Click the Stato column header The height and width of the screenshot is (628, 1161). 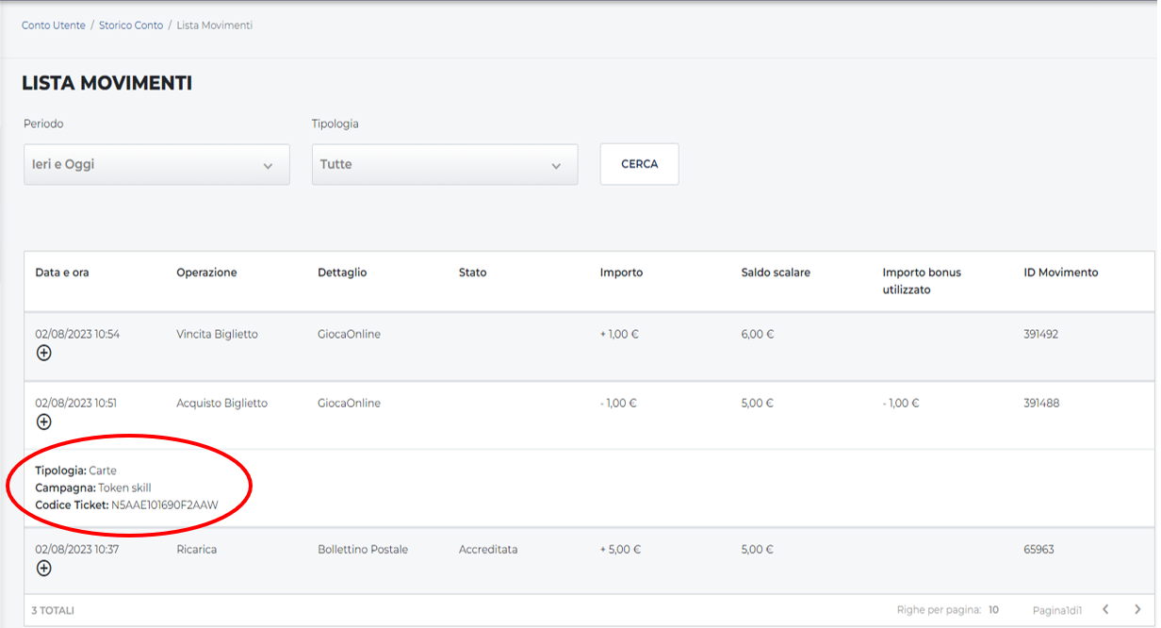pos(472,273)
